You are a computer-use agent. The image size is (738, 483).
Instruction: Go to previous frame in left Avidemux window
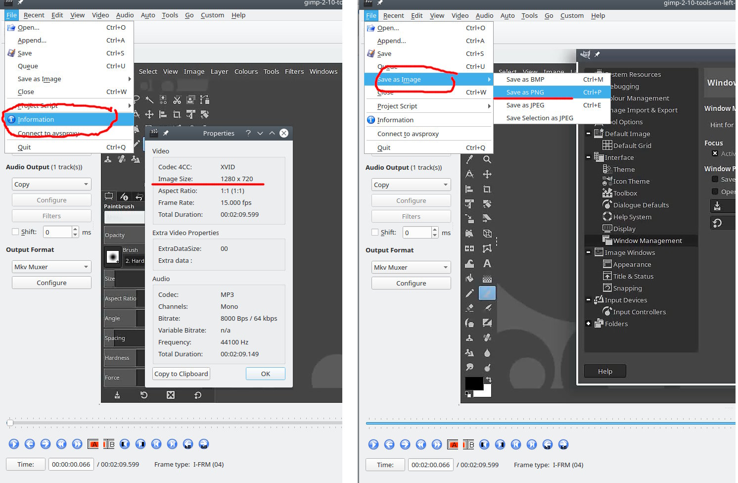point(30,444)
